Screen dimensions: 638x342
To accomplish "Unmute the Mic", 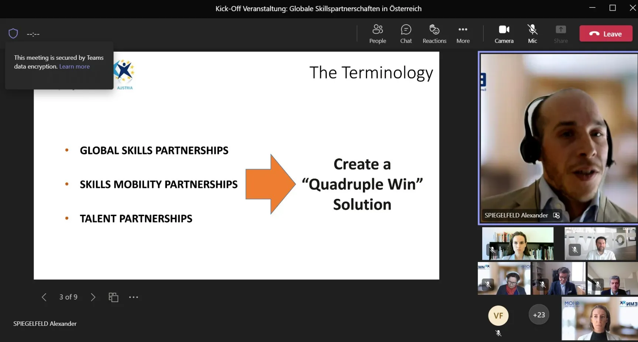I will [x=532, y=34].
